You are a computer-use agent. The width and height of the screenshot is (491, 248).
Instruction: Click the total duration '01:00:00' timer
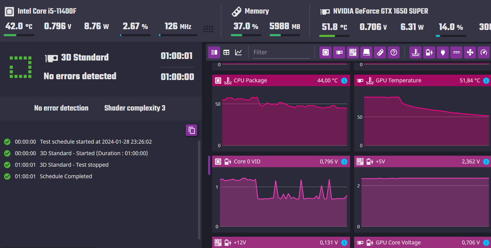pos(177,77)
